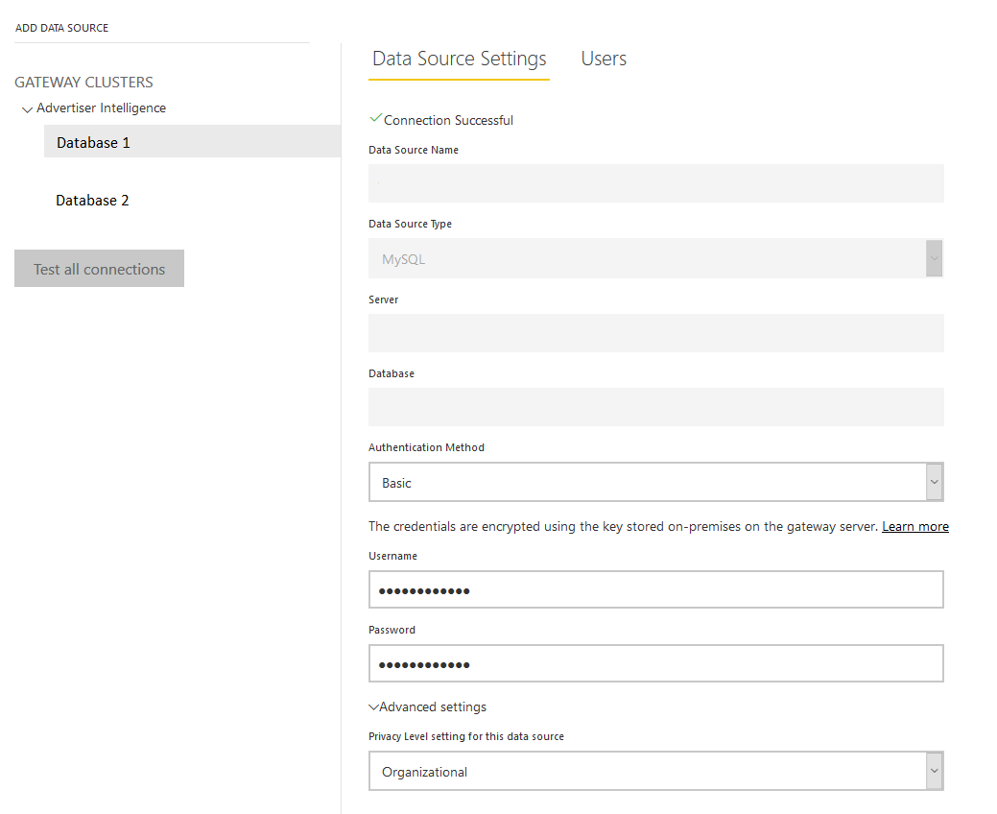This screenshot has width=997, height=814.
Task: Click into the Password field
Action: tap(655, 663)
